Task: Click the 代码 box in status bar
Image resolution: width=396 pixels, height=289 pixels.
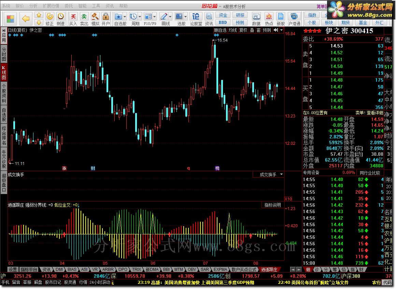Action: point(387,283)
